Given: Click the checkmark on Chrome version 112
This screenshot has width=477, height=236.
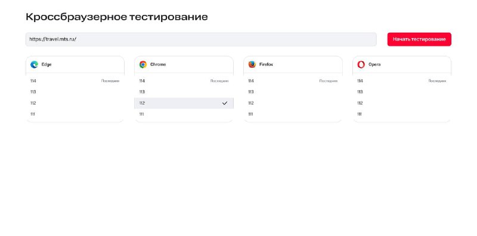Looking at the screenshot, I should 225,103.
